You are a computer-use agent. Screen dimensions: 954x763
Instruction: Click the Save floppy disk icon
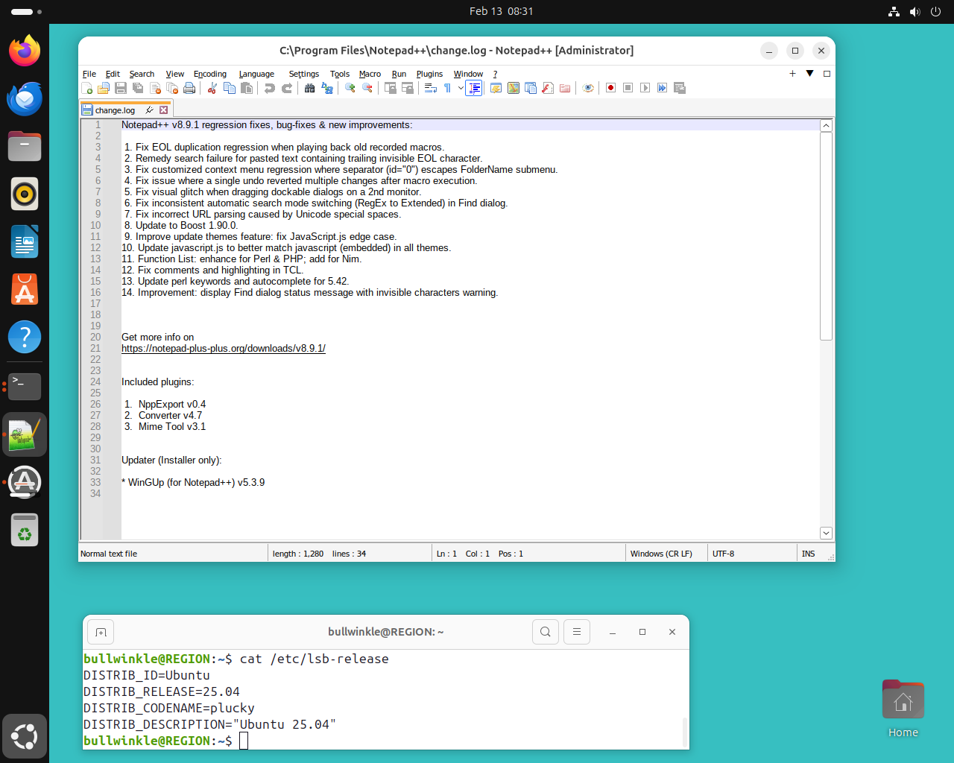[x=121, y=88]
